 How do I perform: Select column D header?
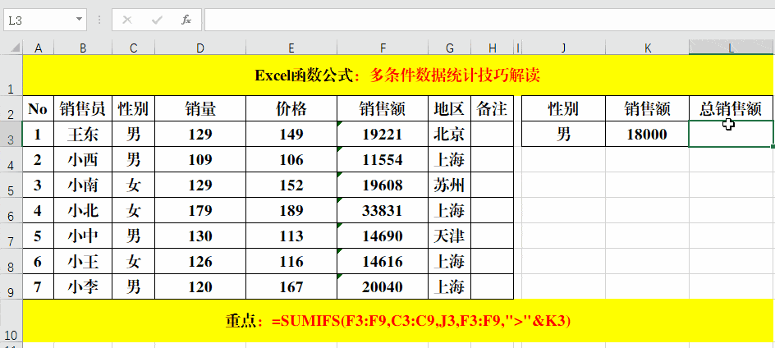[x=200, y=48]
